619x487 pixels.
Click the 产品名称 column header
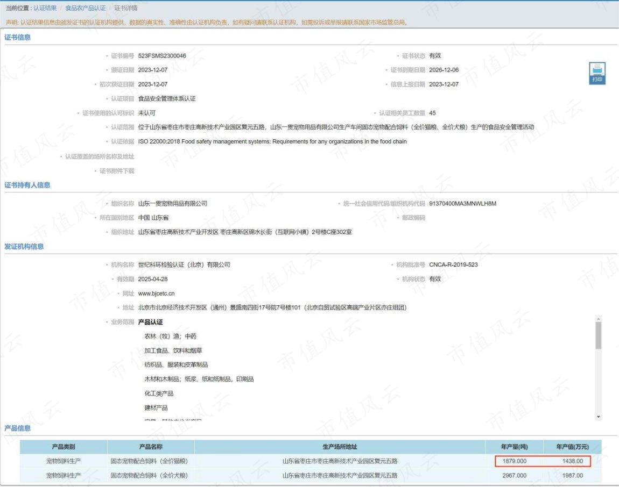tap(150, 447)
